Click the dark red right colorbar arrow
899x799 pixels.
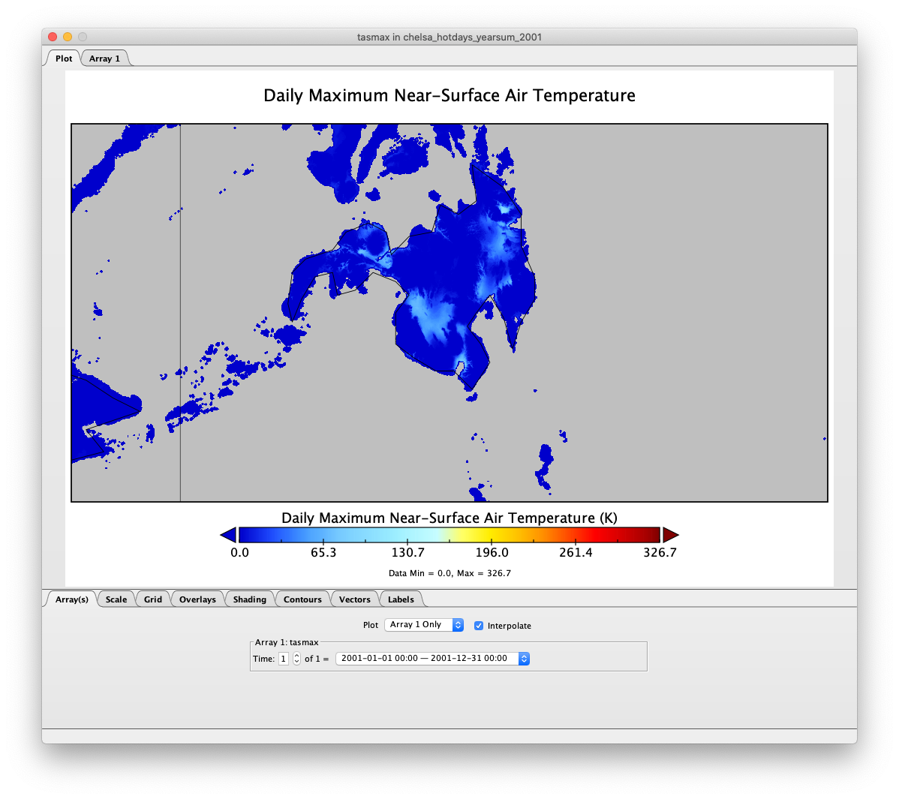coord(670,535)
